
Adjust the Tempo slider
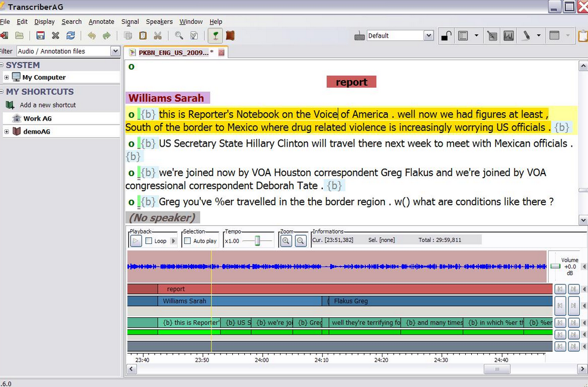pos(257,241)
